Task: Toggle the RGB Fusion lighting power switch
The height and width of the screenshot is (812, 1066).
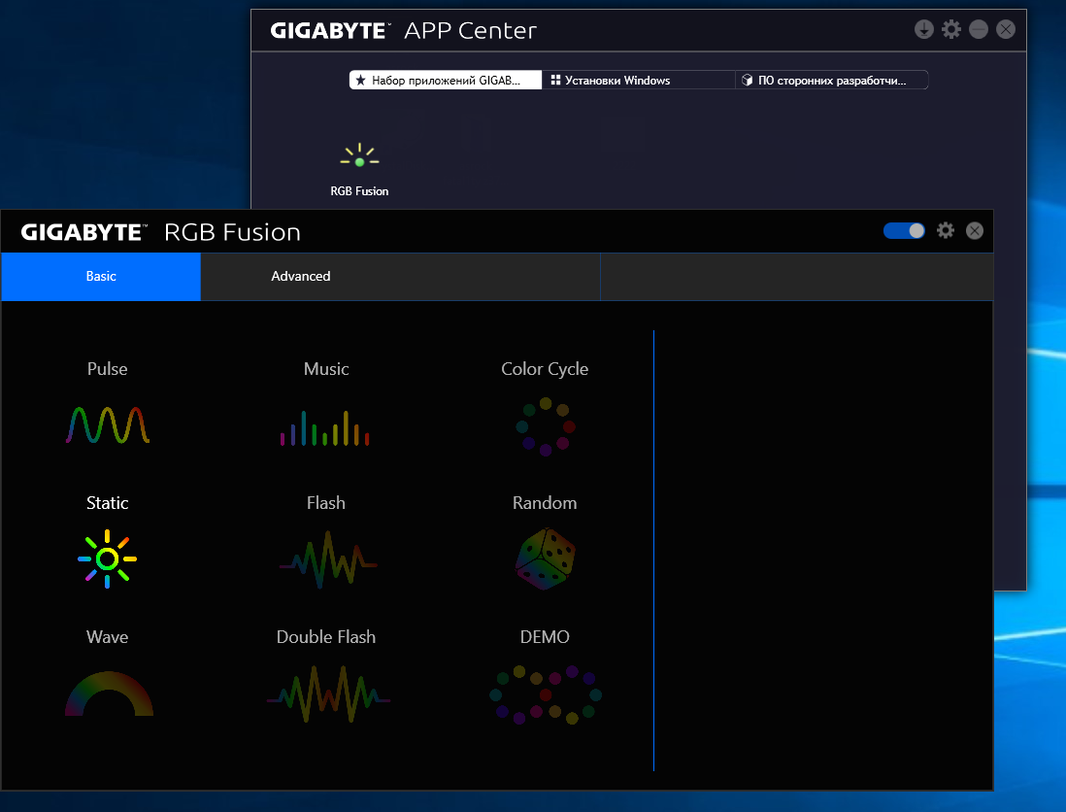Action: (904, 230)
